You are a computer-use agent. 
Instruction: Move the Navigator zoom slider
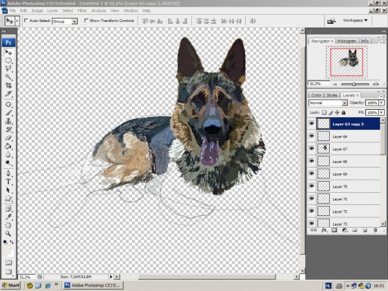click(x=354, y=84)
